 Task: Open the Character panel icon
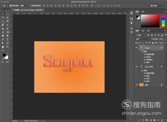click(x=132, y=28)
